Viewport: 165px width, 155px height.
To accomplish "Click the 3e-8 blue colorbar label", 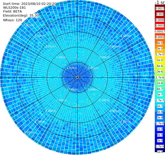I will point(160,117).
